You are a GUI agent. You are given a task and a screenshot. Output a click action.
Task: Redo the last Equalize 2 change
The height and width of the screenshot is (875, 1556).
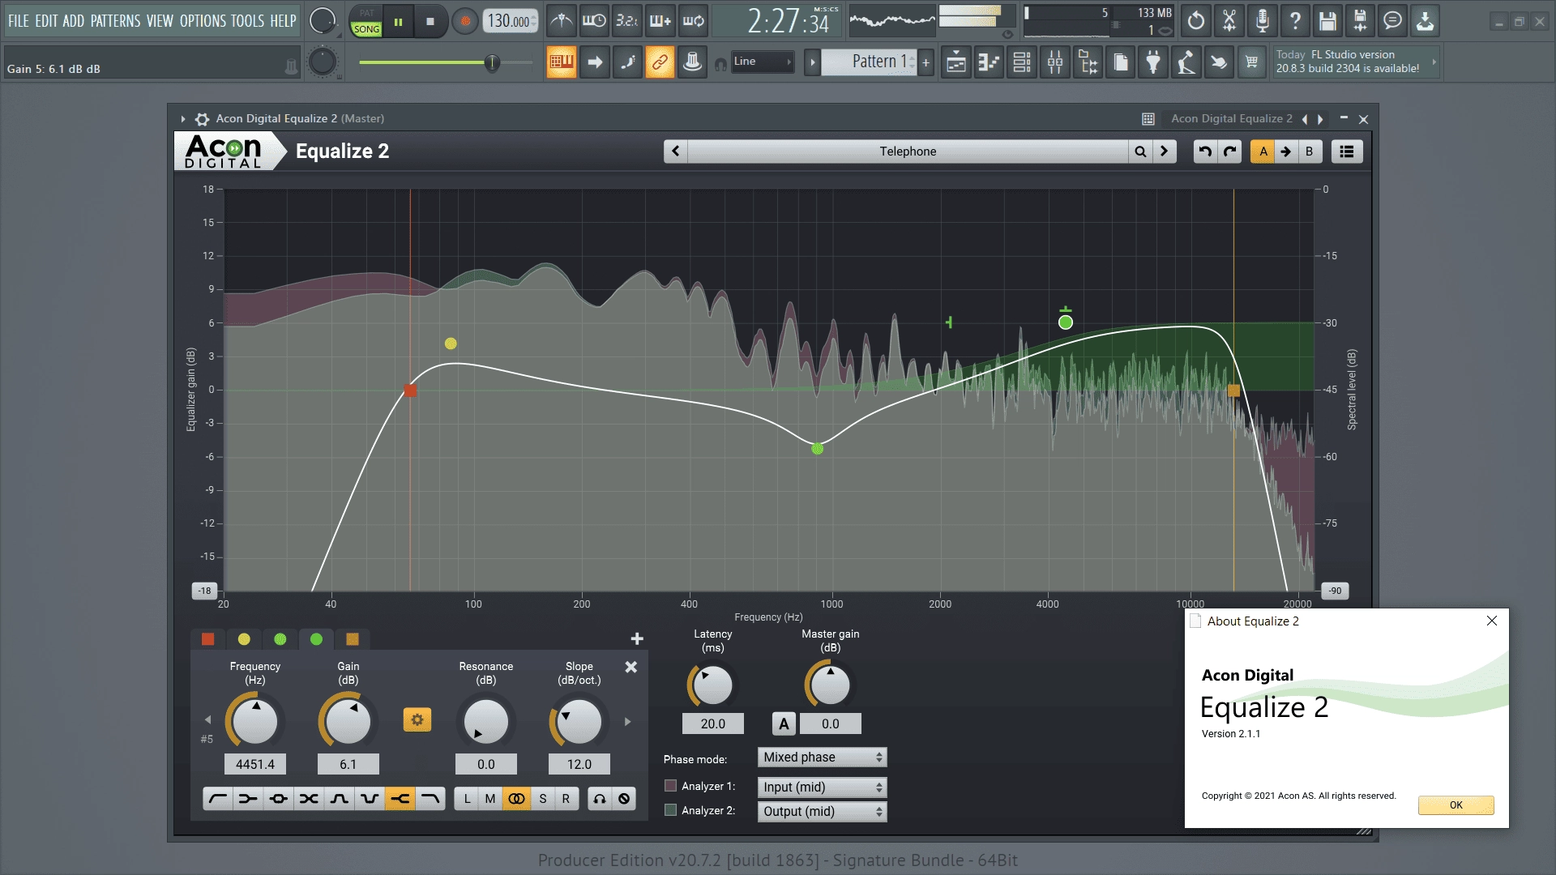click(x=1229, y=152)
